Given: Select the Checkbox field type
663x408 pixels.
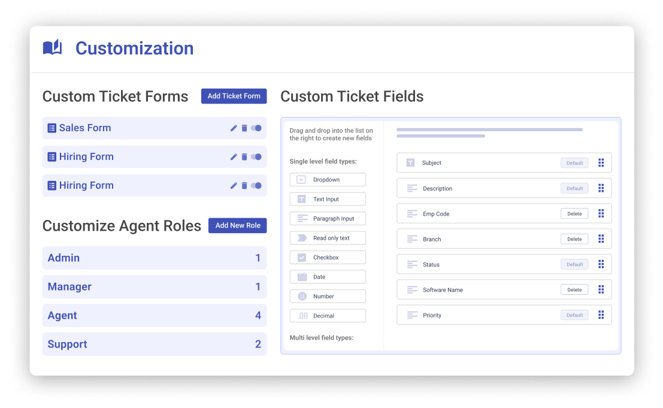Looking at the screenshot, I should [x=328, y=258].
